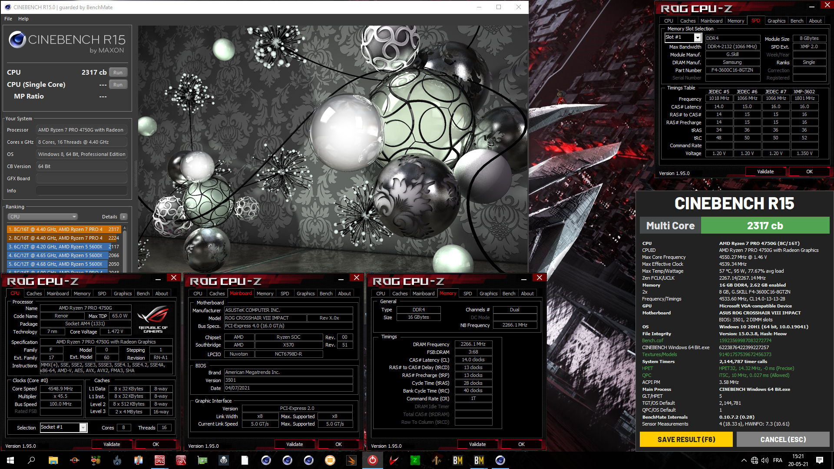
Task: Minimize the SPD CPU-Z window
Action: (811, 7)
